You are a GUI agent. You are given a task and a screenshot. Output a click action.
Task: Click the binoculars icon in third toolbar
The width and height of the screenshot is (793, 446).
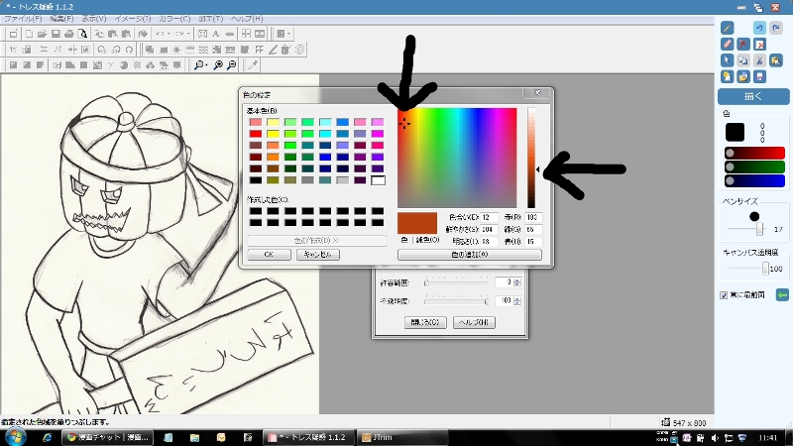point(151,64)
